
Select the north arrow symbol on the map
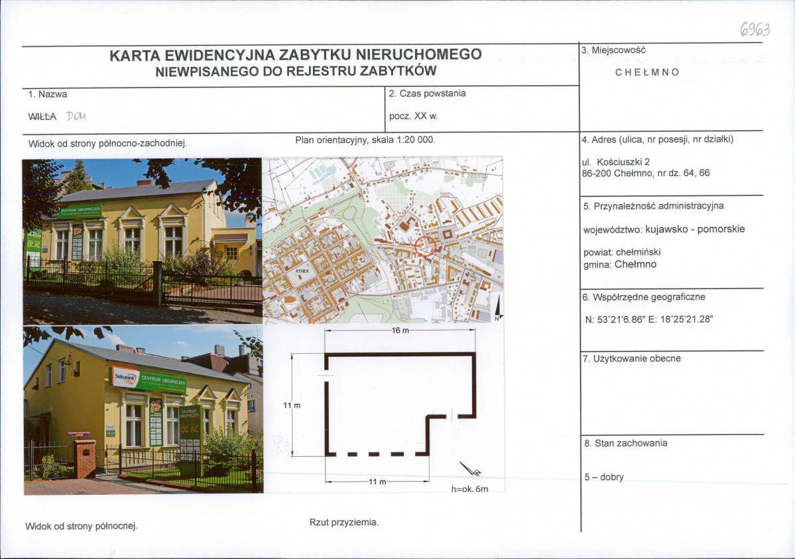pyautogui.click(x=499, y=306)
